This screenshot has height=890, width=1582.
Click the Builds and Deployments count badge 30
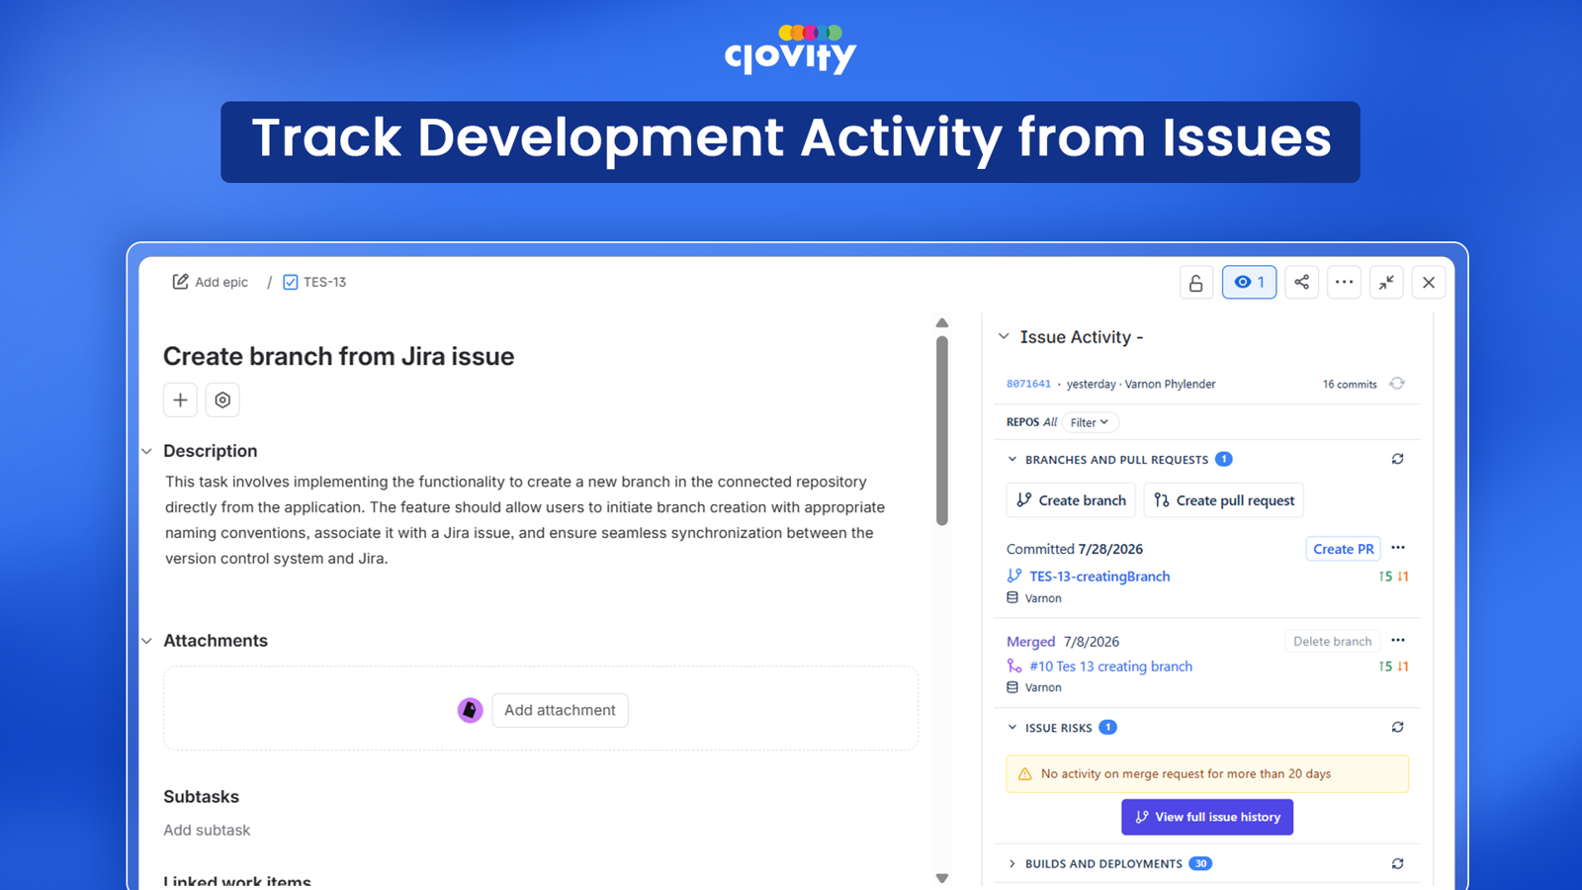pyautogui.click(x=1200, y=863)
